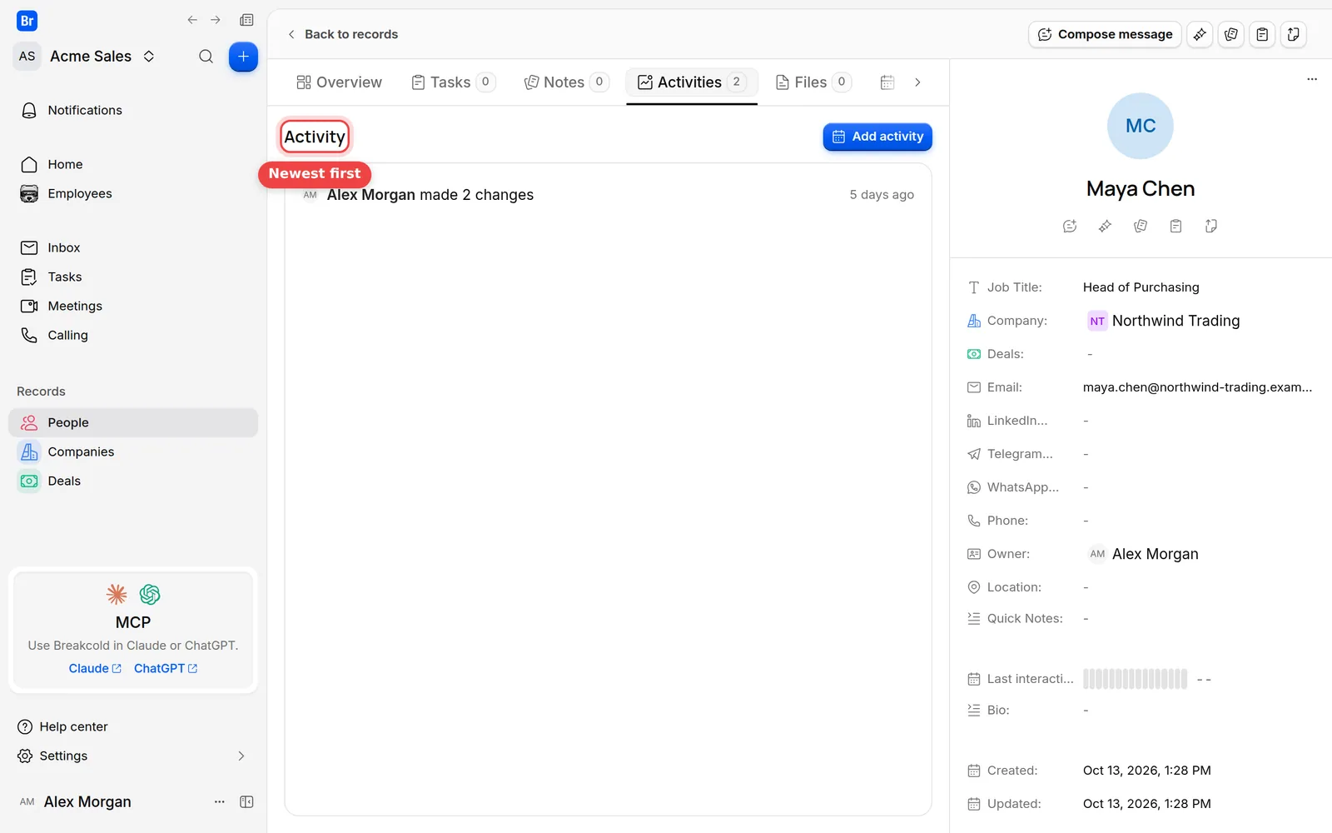This screenshot has width=1332, height=833.
Task: Click Back to records link
Action: tap(342, 34)
